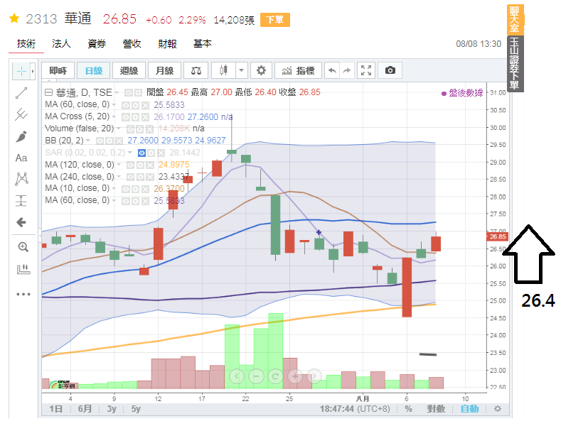Toggle the % percentage scale

[408, 408]
